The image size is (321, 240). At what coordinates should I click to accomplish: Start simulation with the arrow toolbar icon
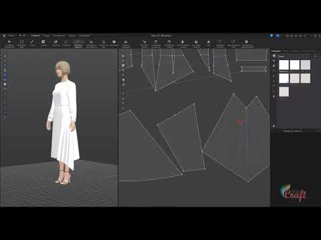9,41
